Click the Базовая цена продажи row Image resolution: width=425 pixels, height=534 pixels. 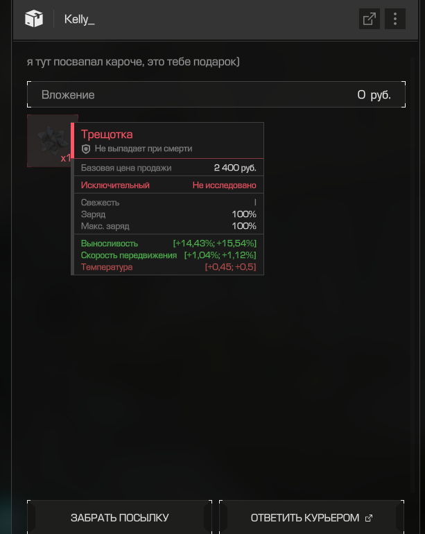168,168
